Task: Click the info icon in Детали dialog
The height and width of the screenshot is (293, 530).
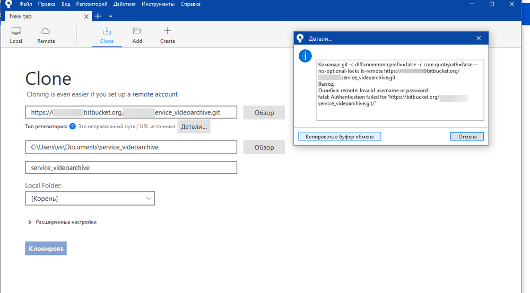Action: pos(305,56)
